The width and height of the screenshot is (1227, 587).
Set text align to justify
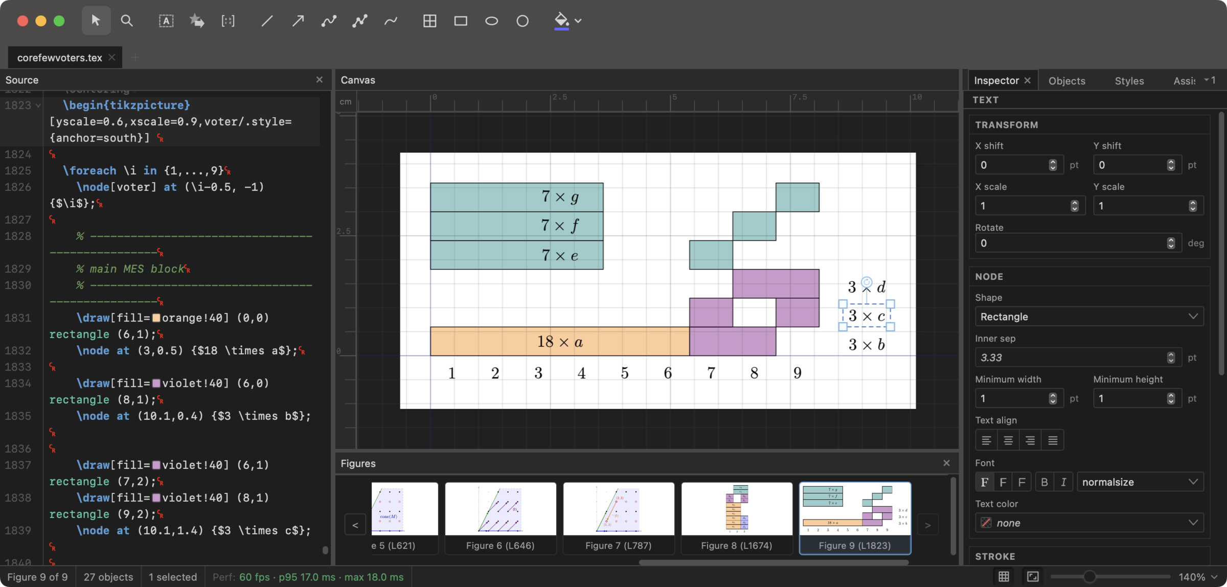[x=1053, y=440]
